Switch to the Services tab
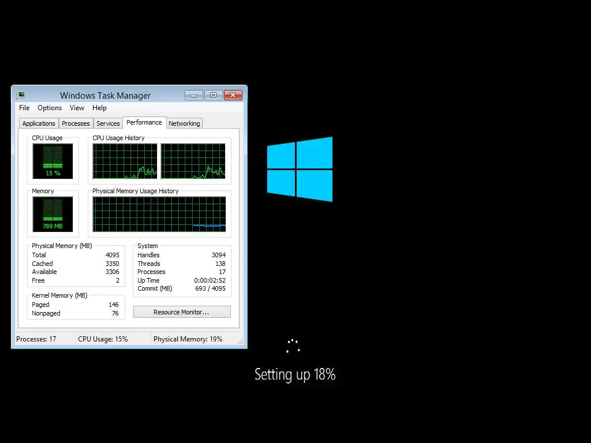 pyautogui.click(x=108, y=123)
